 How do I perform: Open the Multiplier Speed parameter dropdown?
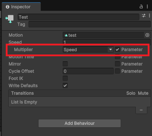point(88,49)
